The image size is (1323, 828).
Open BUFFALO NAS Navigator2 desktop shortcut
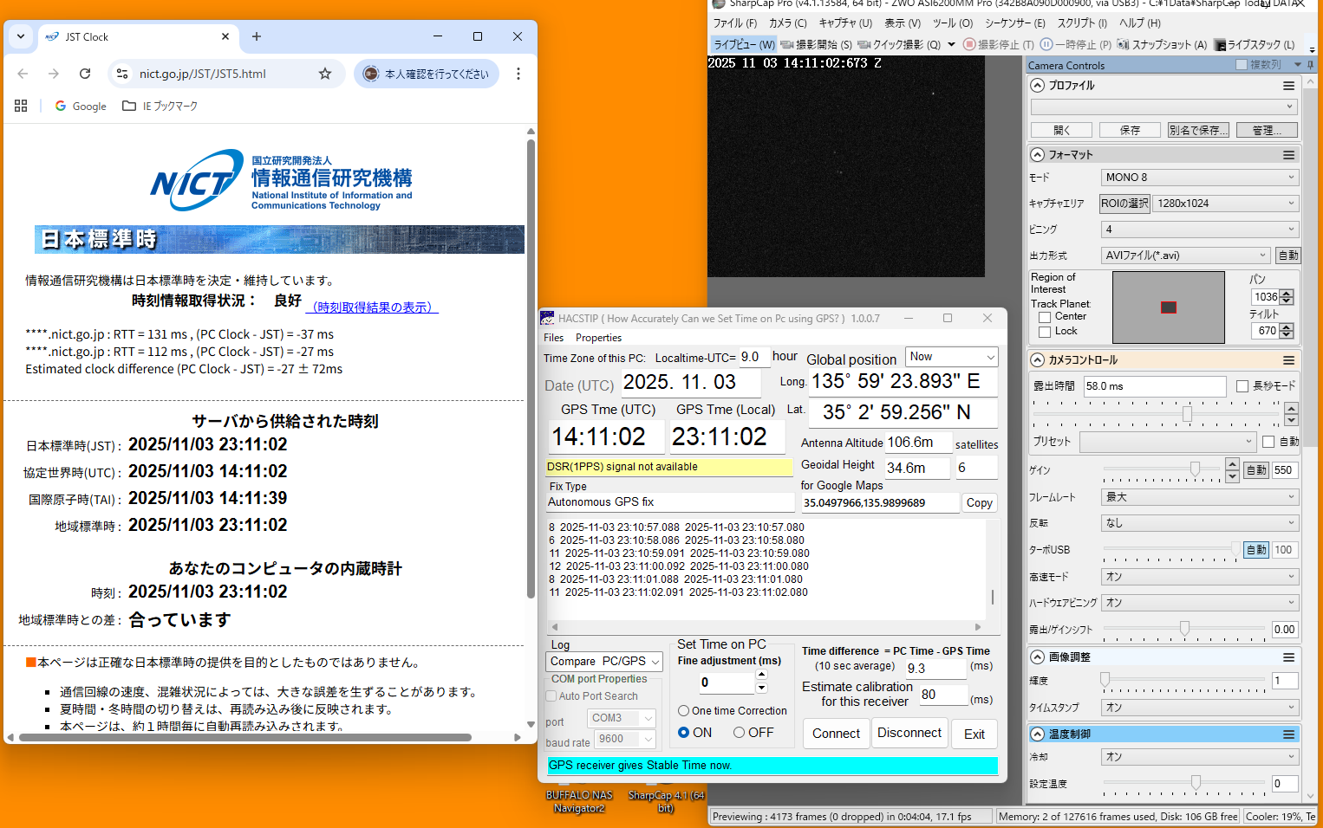579,800
